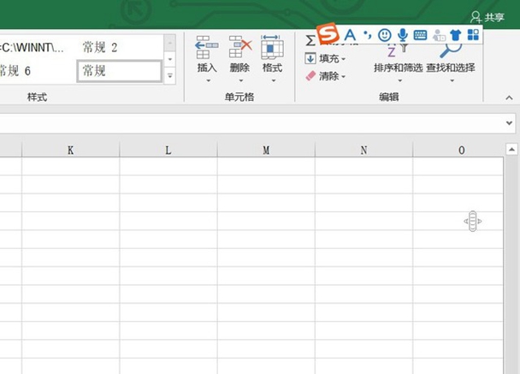Click the Clear (清除) eraser icon
This screenshot has width=520, height=374.
click(311, 76)
